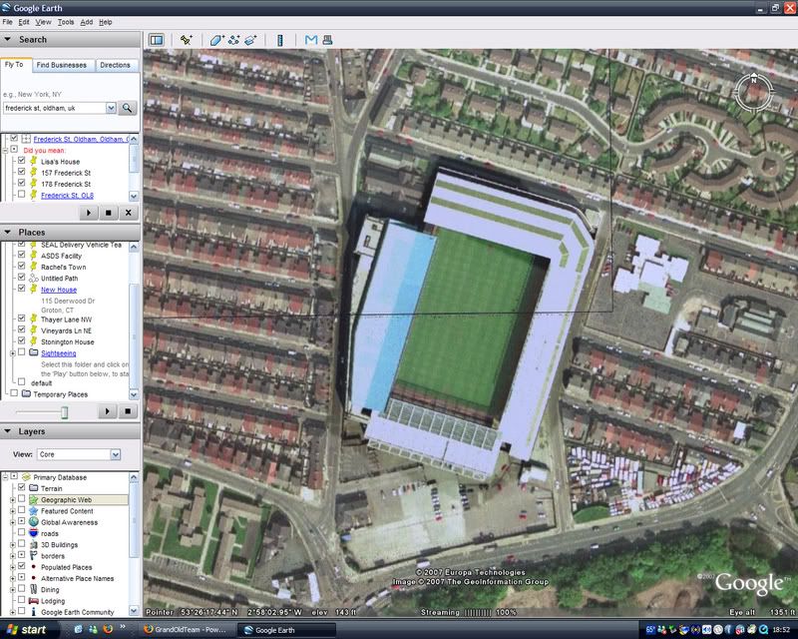Toggle the Rachel's Town checkbox
This screenshot has width=798, height=639.
click(x=21, y=266)
